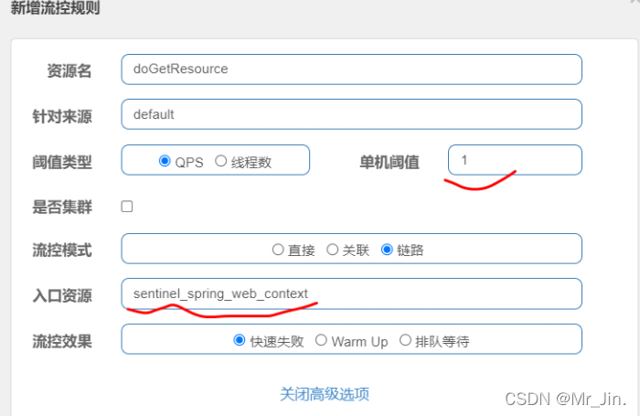Image resolution: width=640 pixels, height=416 pixels.
Task: Click the 阈值类型 label
Action: [62, 162]
